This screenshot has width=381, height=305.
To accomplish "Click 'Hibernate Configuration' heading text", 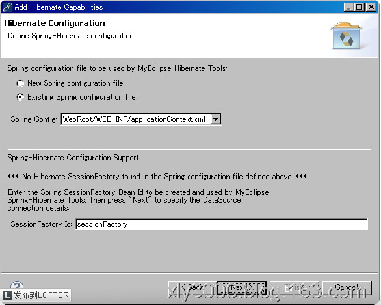I will [x=55, y=23].
